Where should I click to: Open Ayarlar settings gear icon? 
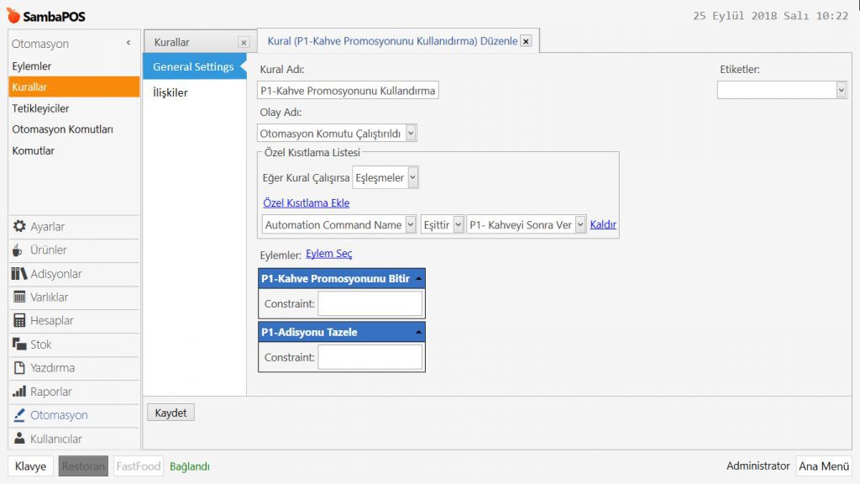(x=19, y=227)
